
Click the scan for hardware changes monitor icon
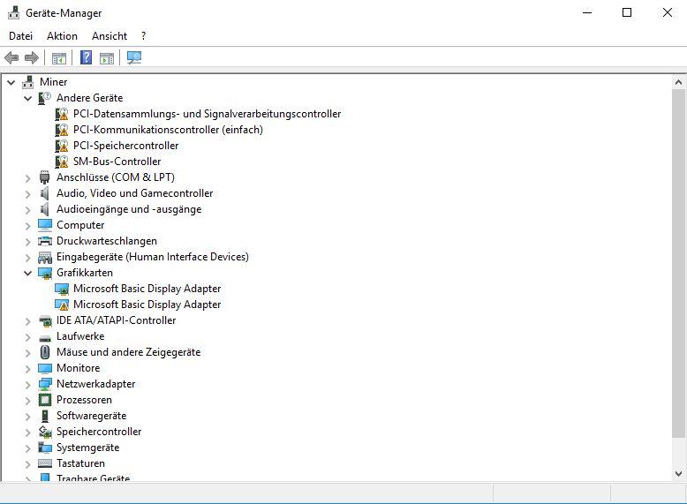click(134, 57)
